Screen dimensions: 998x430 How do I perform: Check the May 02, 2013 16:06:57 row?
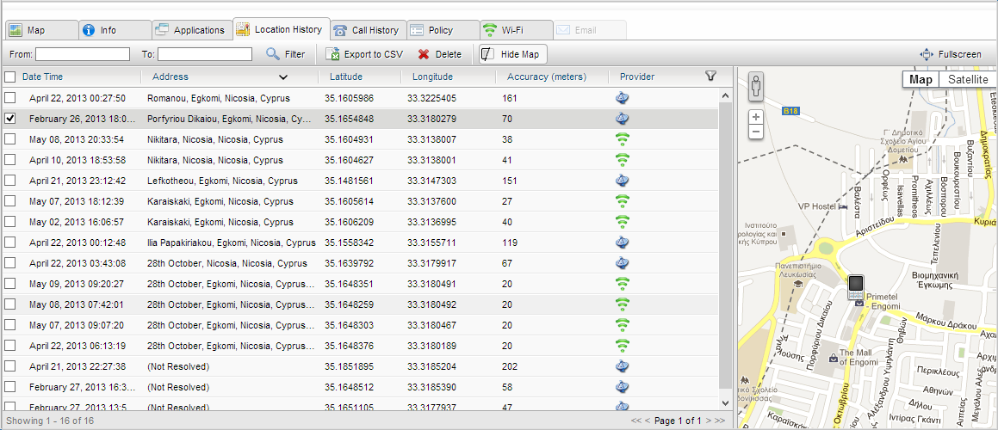click(x=9, y=222)
